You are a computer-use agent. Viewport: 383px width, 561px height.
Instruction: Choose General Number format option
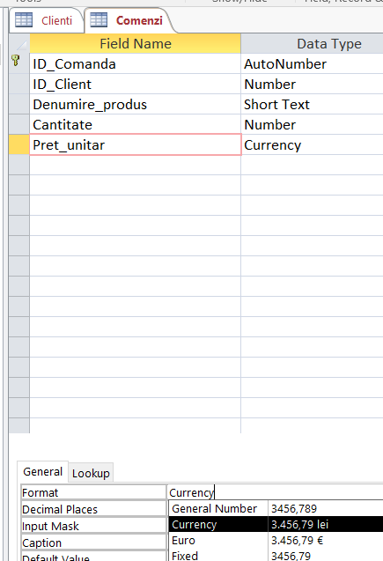pos(276,508)
